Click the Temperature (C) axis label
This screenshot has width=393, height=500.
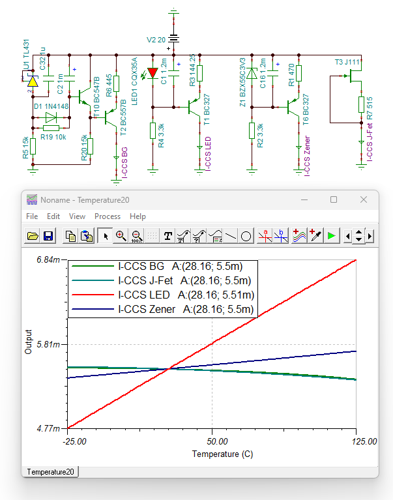point(222,454)
